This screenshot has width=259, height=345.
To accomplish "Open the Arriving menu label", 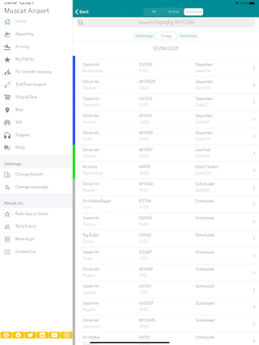I will click(22, 46).
